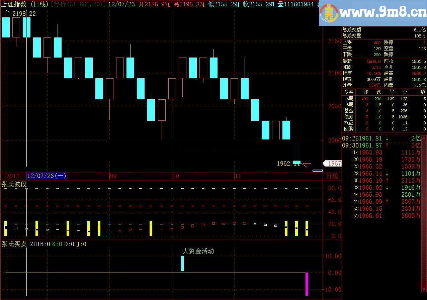The height and width of the screenshot is (300, 427).
Task: Click the 1967 current price tag
Action: coord(332,164)
